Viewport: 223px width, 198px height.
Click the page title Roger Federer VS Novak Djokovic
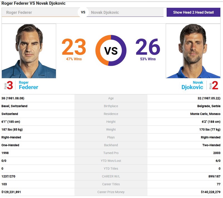[33, 3]
